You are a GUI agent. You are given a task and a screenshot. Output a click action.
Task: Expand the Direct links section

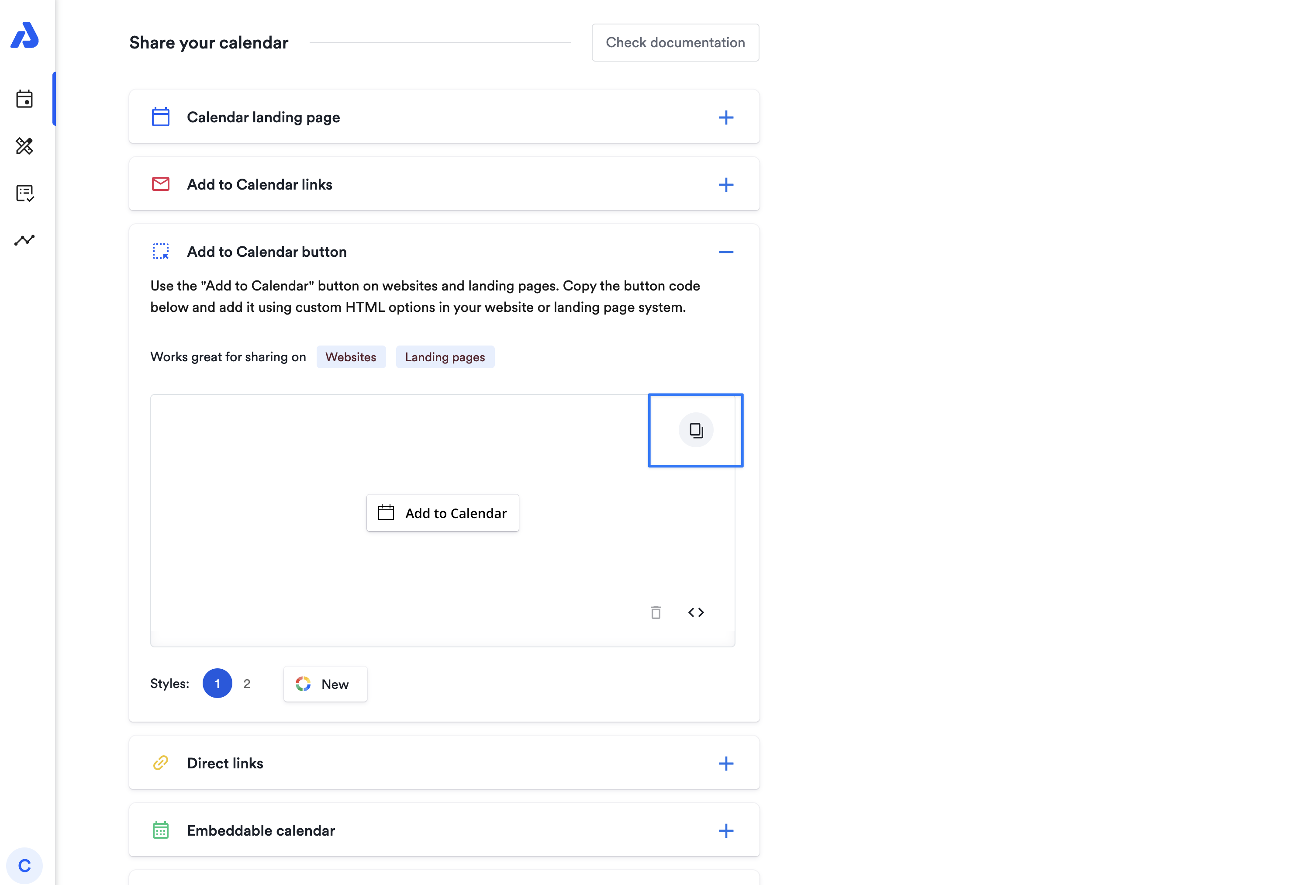725,763
